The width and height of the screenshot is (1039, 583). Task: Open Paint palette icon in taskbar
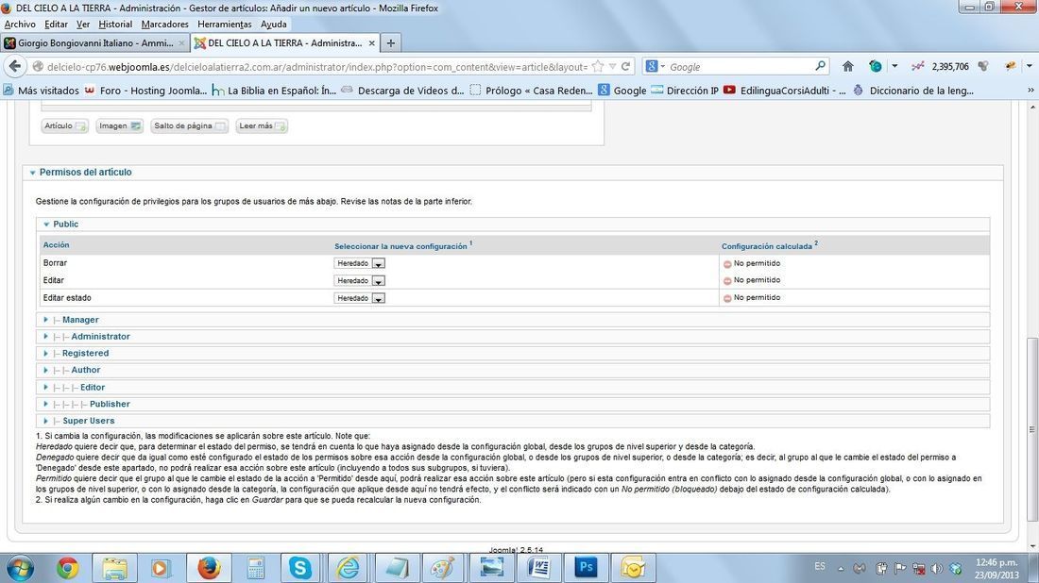coord(442,568)
